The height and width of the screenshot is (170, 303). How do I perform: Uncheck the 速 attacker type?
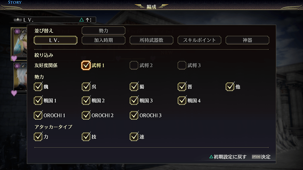134,137
